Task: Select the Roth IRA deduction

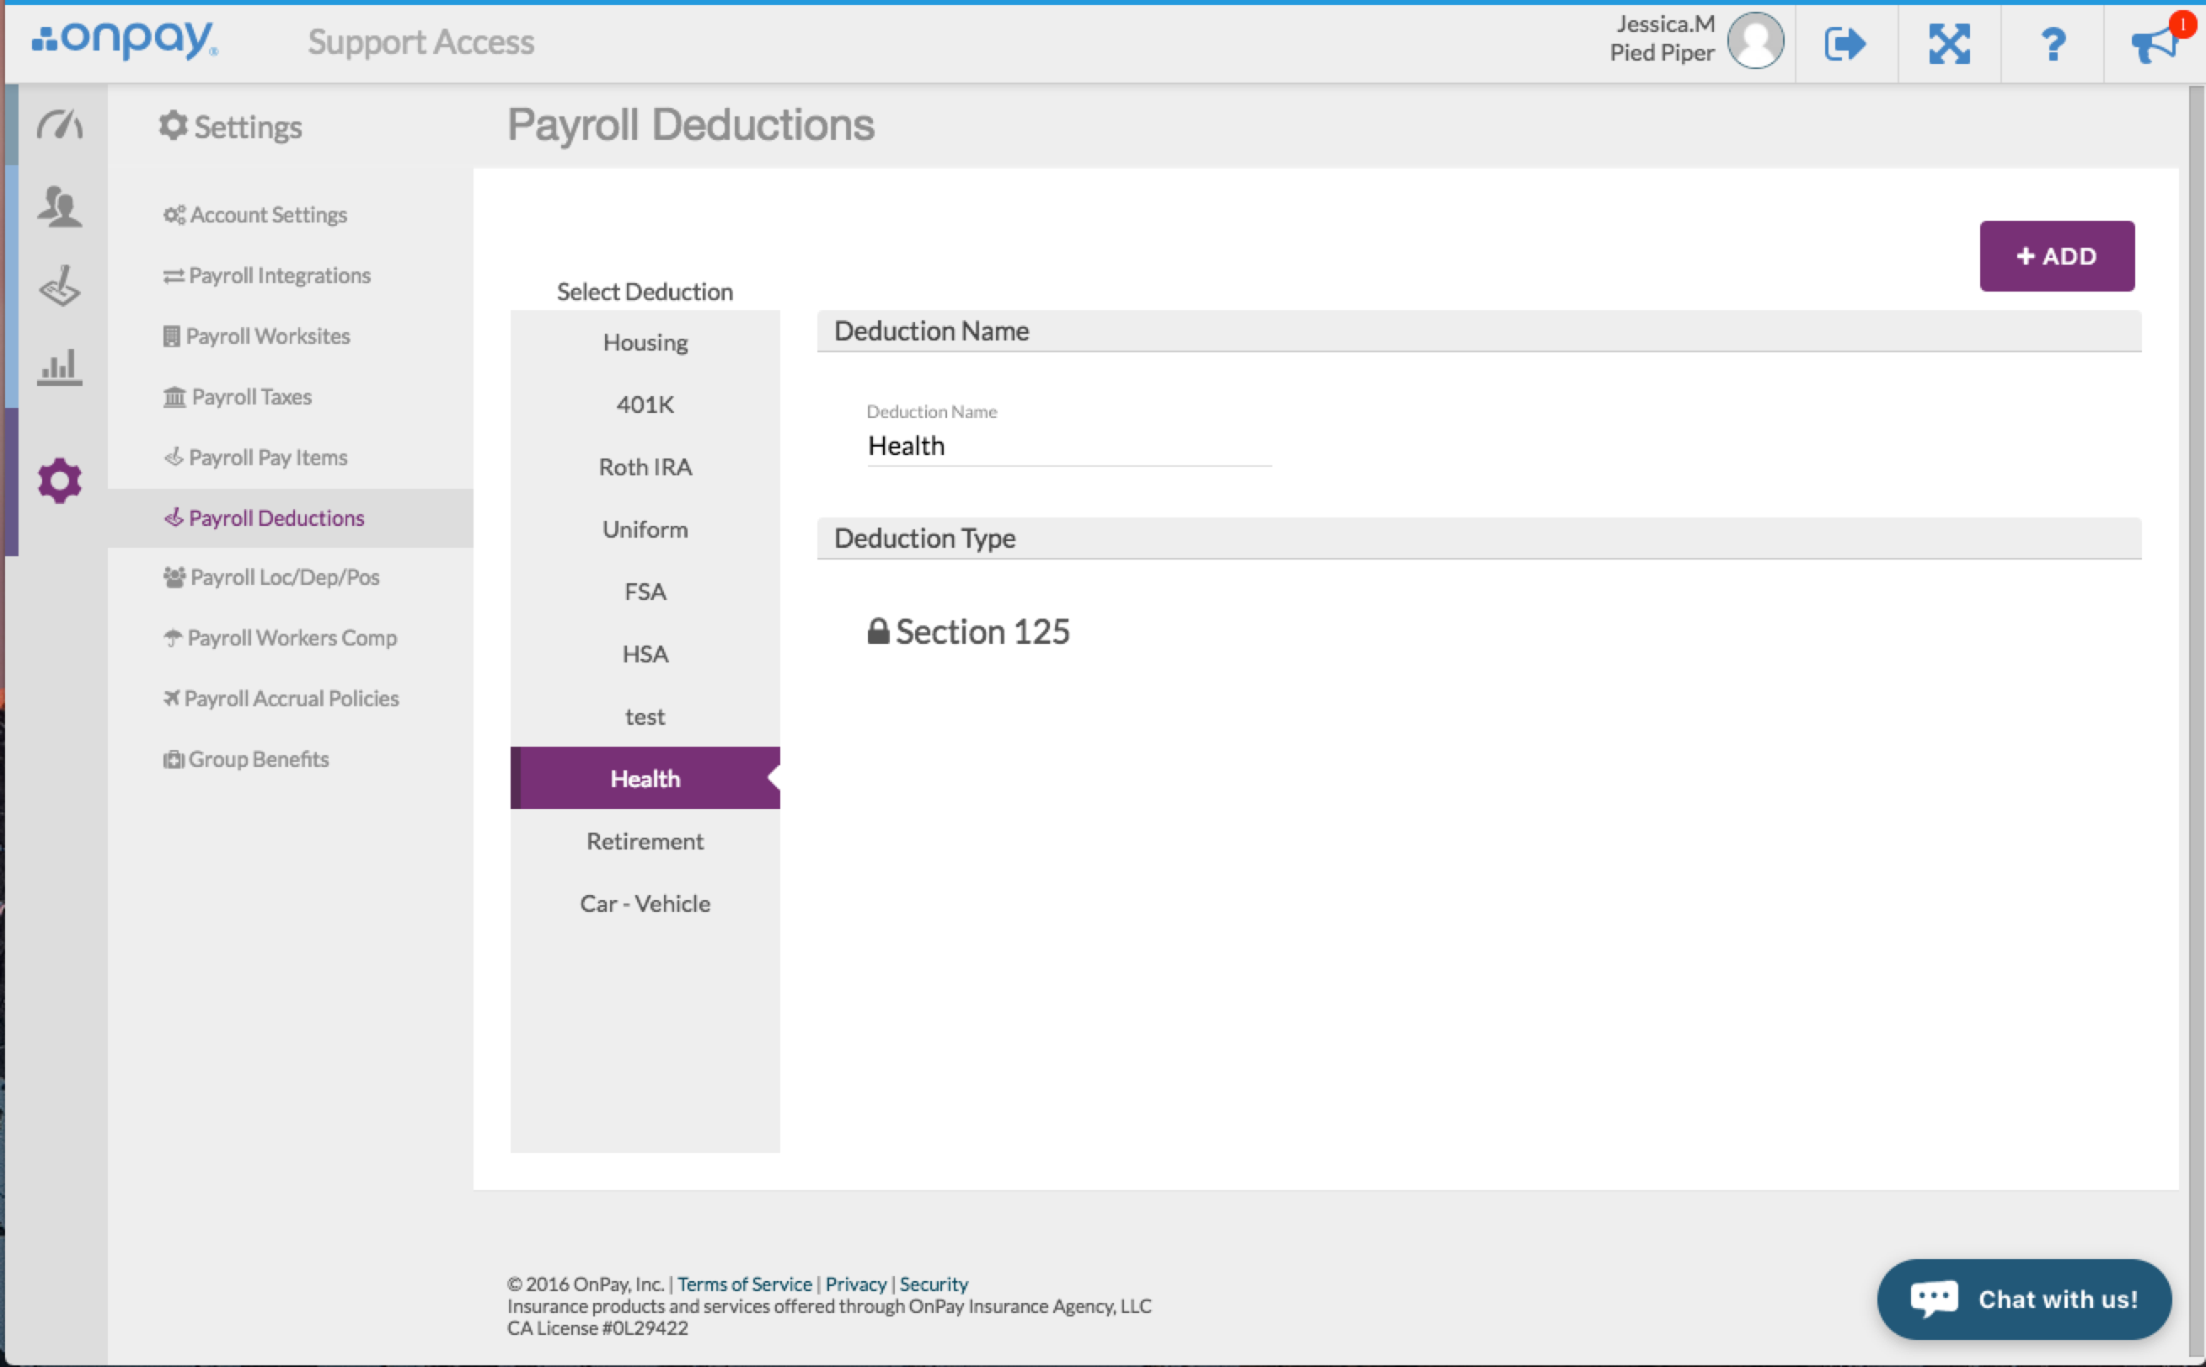Action: click(645, 468)
